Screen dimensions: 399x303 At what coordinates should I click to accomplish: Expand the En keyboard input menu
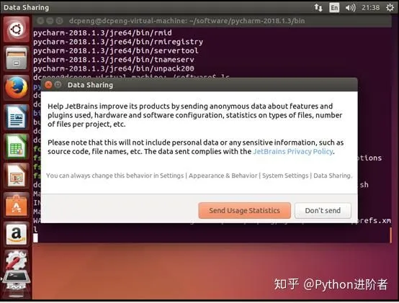click(334, 8)
